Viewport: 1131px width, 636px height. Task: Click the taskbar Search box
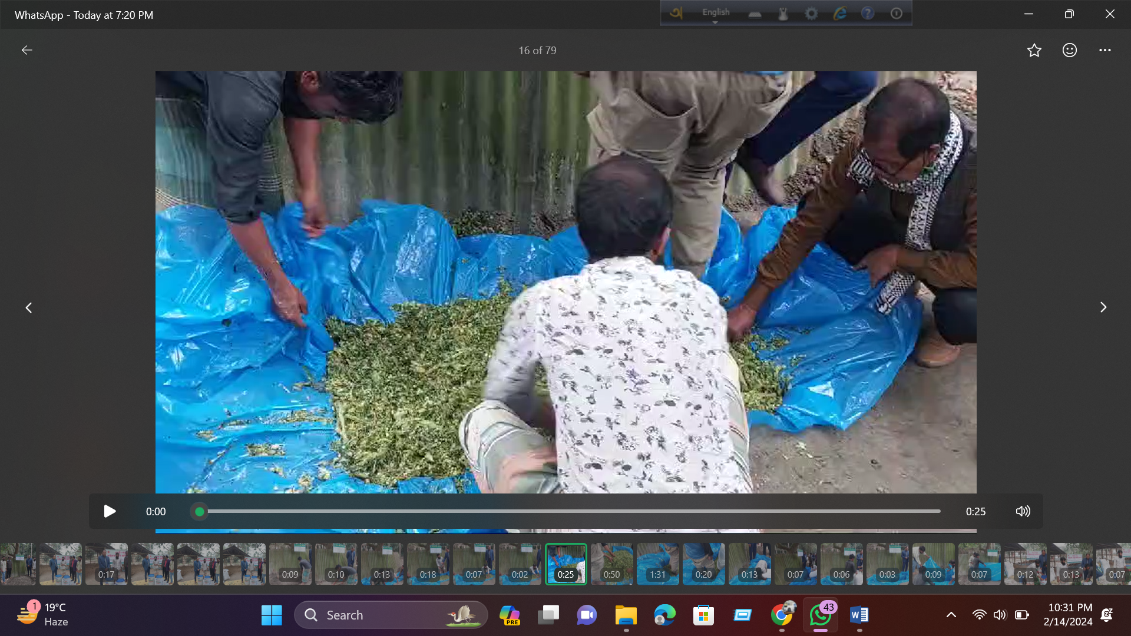391,615
